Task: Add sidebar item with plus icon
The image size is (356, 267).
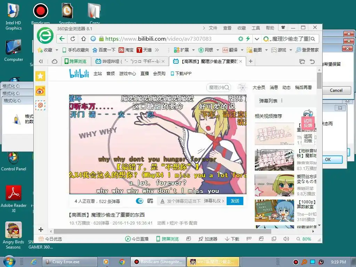Action: click(41, 229)
